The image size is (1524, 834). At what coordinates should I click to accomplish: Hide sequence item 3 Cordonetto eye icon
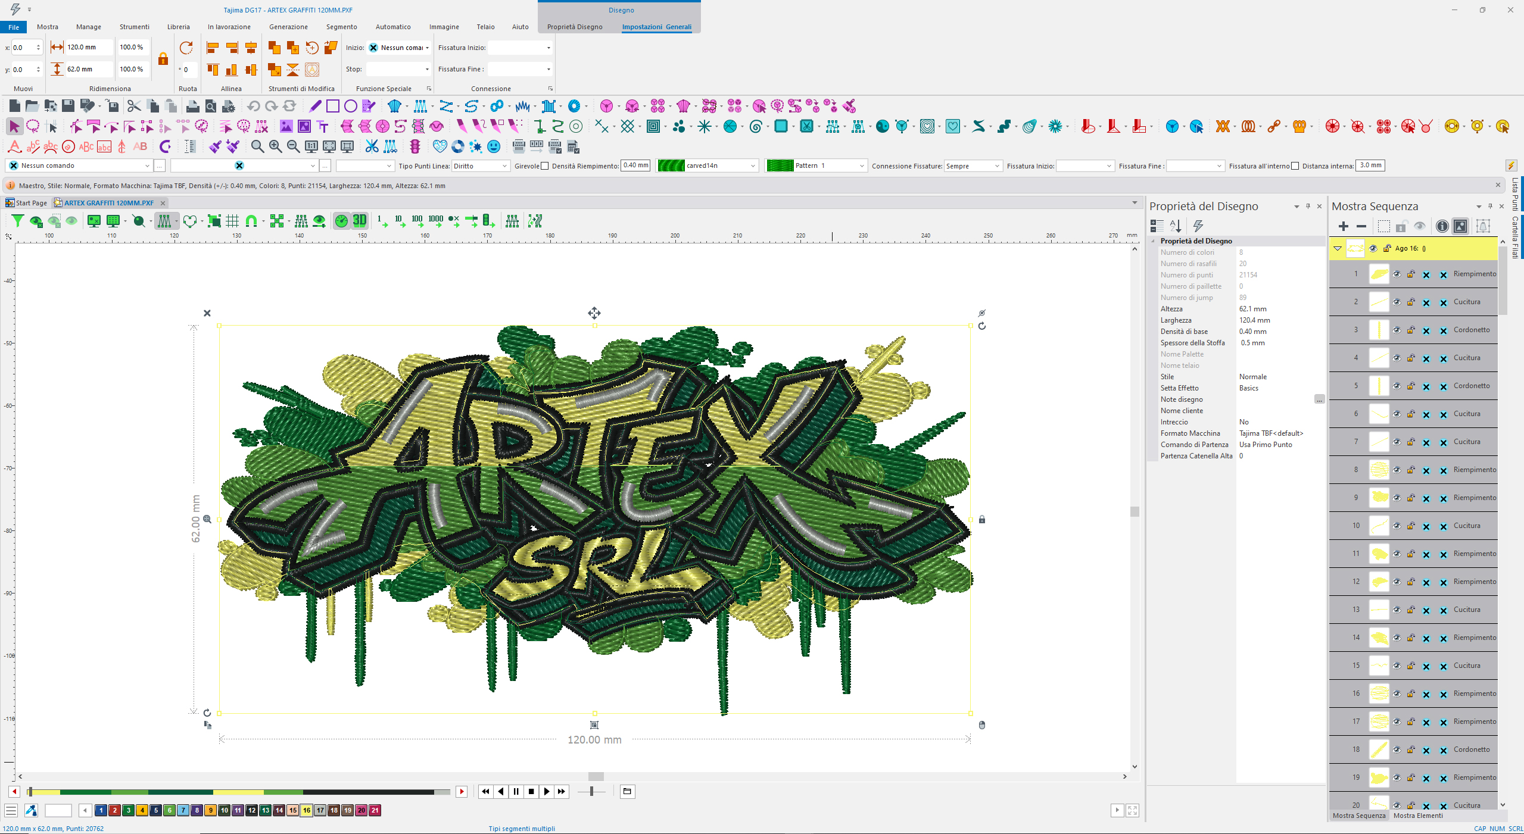click(x=1396, y=330)
